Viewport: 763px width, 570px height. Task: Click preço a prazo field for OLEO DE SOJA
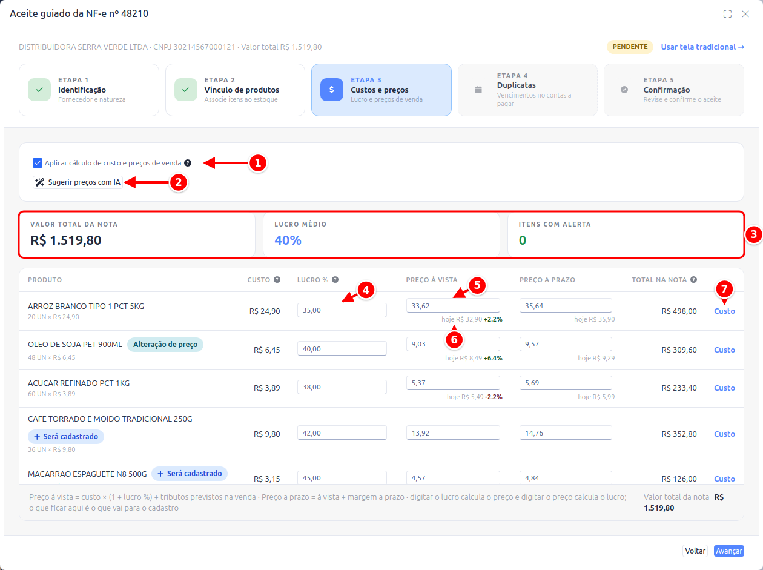point(566,344)
